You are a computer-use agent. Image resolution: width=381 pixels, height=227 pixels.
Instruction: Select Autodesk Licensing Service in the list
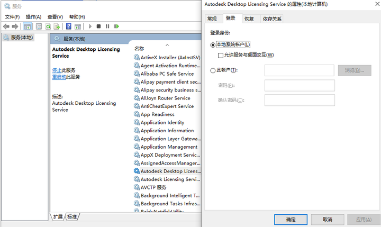(x=169, y=179)
